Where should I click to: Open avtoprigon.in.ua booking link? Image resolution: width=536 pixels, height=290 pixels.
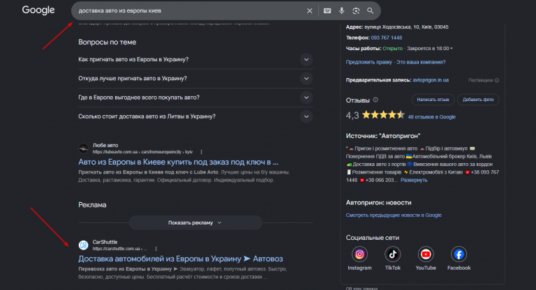click(x=431, y=80)
